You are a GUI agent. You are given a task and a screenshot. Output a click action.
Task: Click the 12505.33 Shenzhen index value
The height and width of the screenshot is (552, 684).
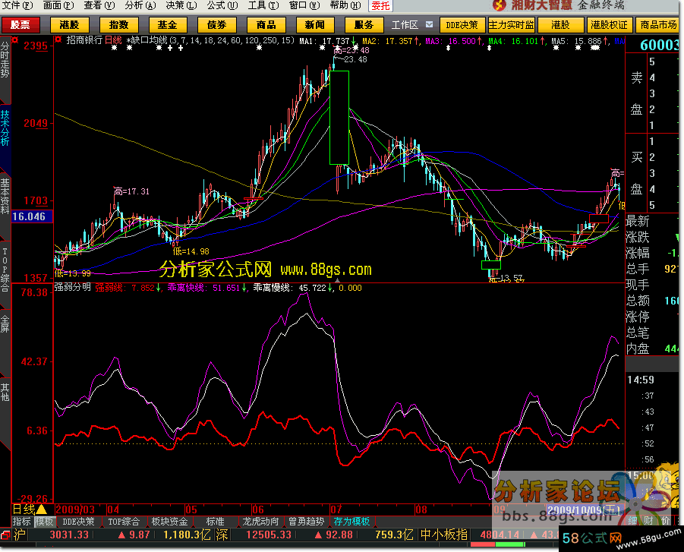click(268, 535)
